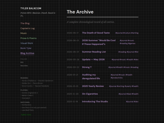Click #yearly tag on 2025 Yearly Review

(x=128, y=86)
